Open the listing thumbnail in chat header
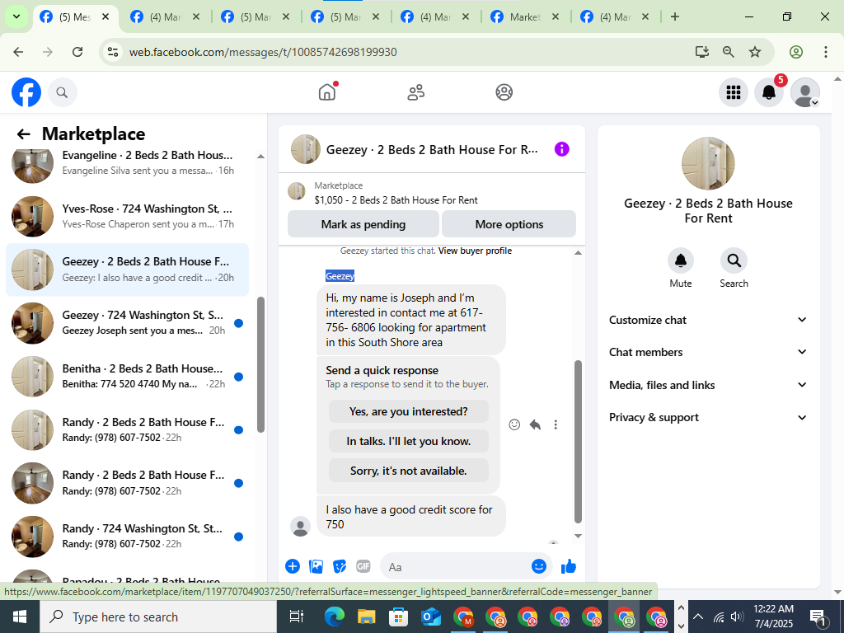Image resolution: width=844 pixels, height=633 pixels. coord(306,149)
